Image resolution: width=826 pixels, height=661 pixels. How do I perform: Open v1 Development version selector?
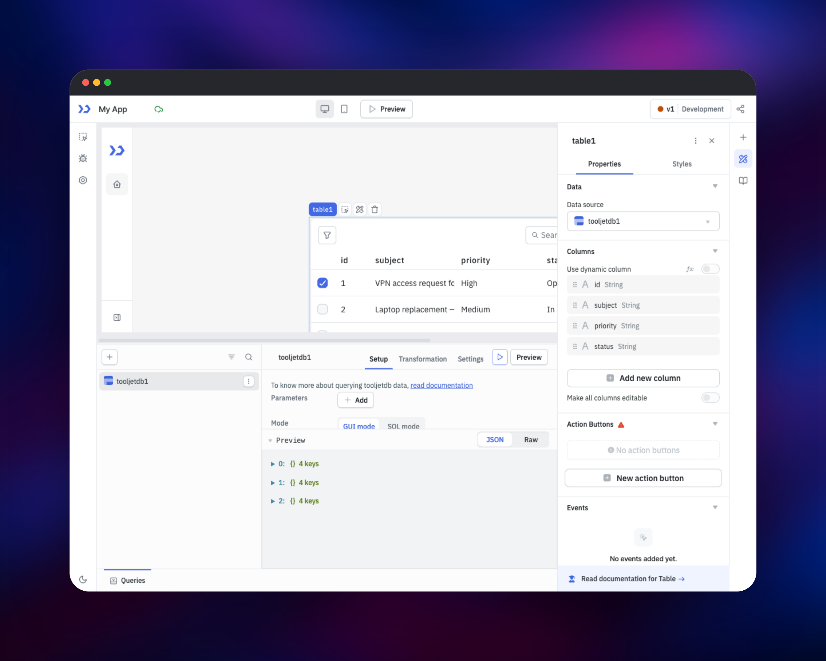click(690, 109)
